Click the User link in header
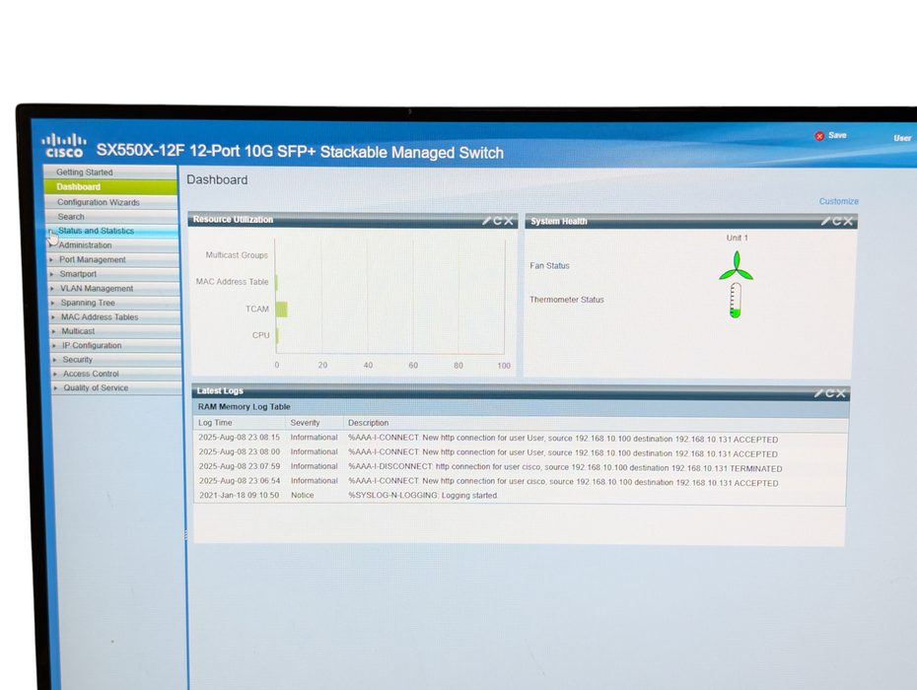 click(902, 138)
